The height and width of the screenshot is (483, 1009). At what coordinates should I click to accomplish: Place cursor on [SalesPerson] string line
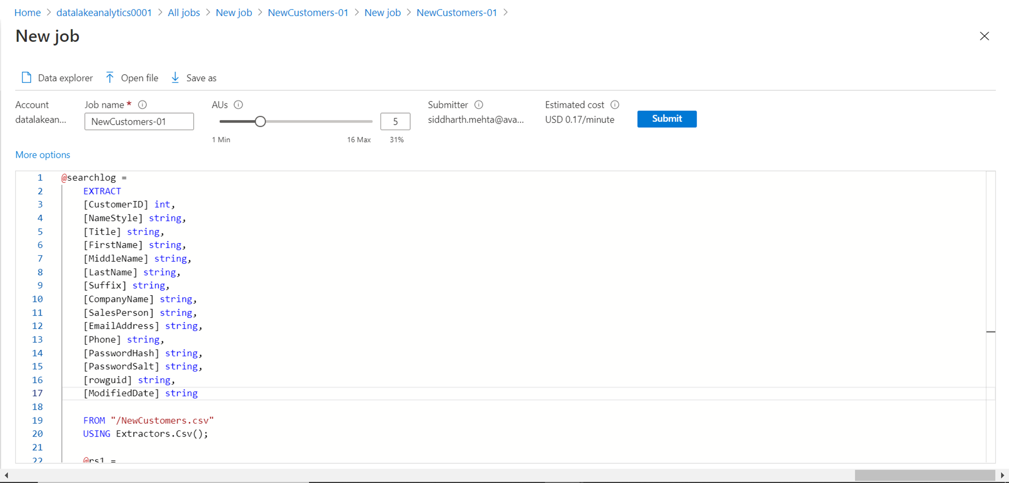140,312
